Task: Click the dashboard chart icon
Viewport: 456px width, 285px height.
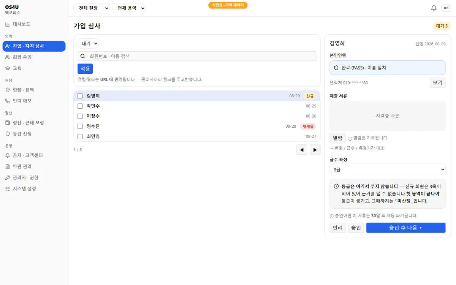Action: pyautogui.click(x=8, y=24)
